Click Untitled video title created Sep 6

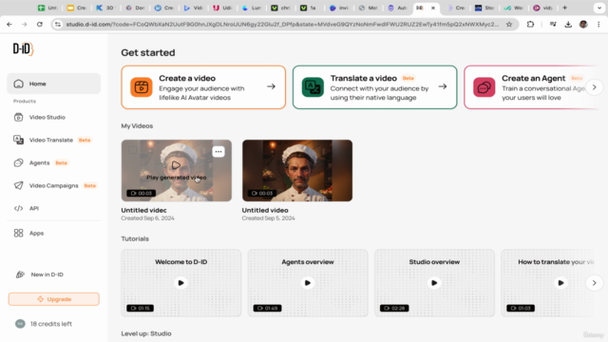coord(143,210)
